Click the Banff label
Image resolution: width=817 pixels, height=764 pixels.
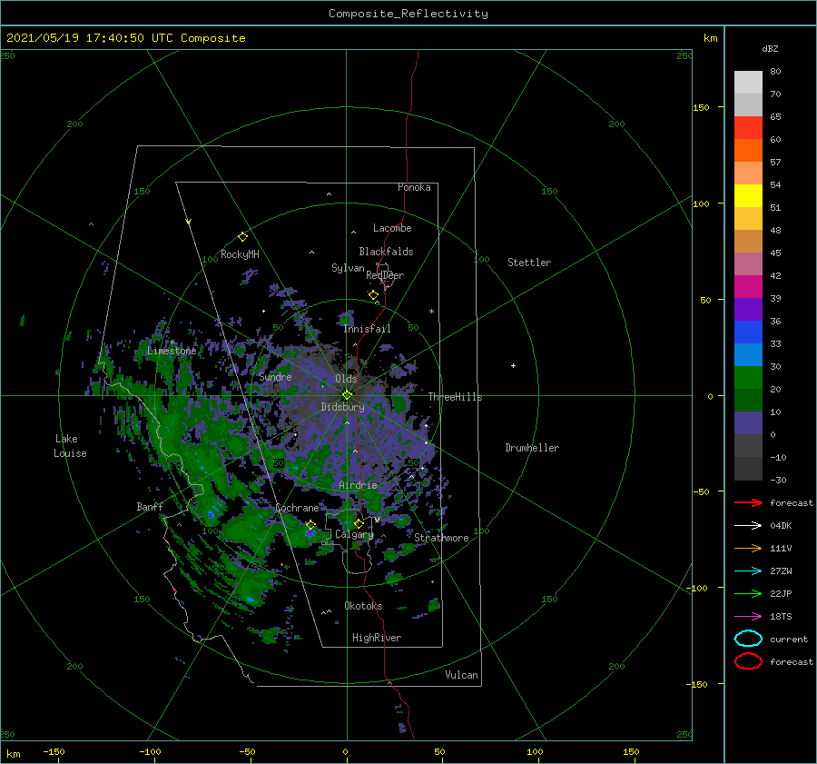[150, 506]
